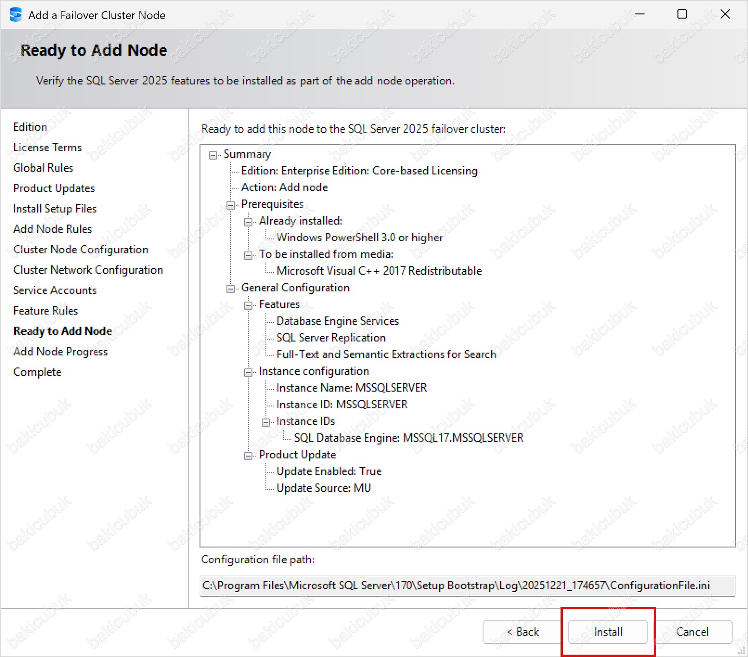Select the Edition Enterprise Edition tree entry
Screen dimensions: 748x657
pos(359,171)
